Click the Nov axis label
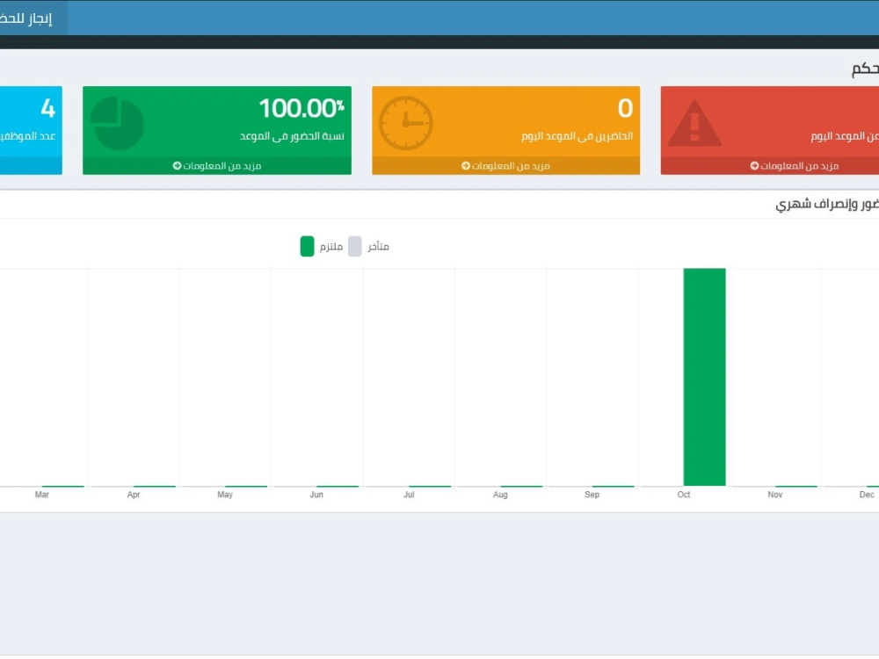Image resolution: width=879 pixels, height=659 pixels. click(x=774, y=495)
